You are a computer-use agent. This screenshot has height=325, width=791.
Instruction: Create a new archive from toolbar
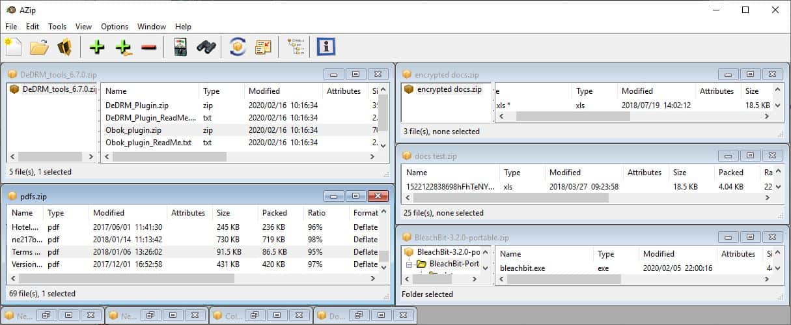click(x=13, y=47)
